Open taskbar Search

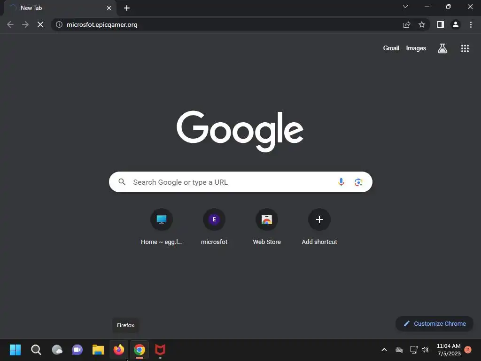click(x=36, y=350)
